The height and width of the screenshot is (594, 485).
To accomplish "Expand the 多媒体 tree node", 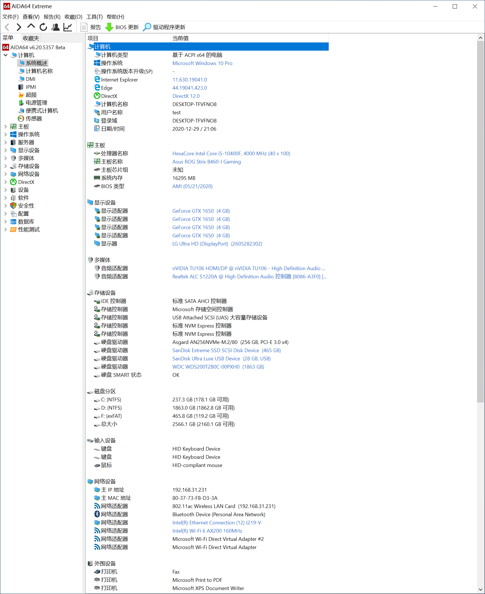I will [5, 158].
